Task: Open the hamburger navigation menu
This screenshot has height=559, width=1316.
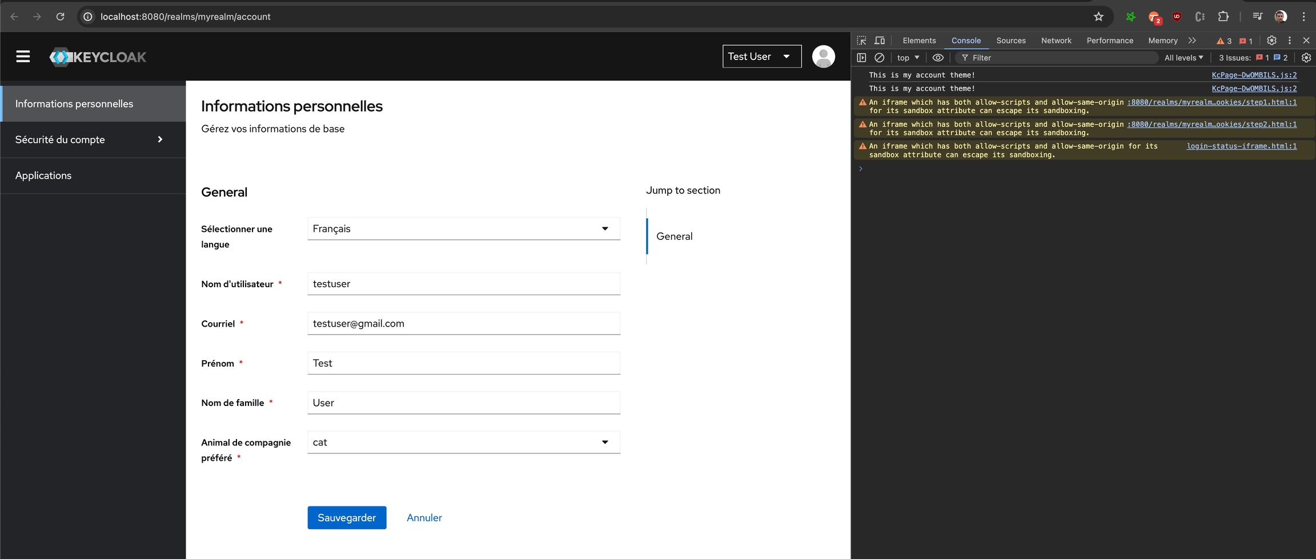Action: [x=23, y=57]
